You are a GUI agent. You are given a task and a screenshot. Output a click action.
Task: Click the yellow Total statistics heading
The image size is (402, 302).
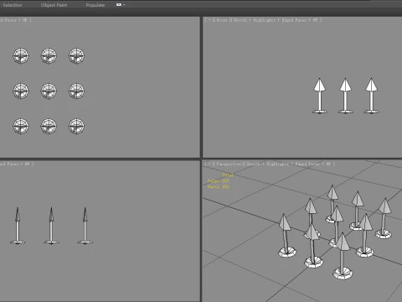(228, 175)
